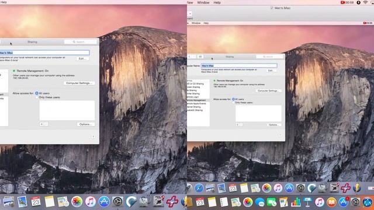This screenshot has width=374, height=210.
Task: Open Computer Settings in left Sharing window
Action: pos(79,83)
